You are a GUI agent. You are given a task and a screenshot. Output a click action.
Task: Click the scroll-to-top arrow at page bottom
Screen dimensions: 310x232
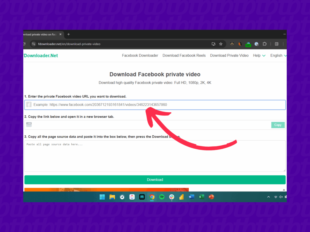tap(284, 190)
